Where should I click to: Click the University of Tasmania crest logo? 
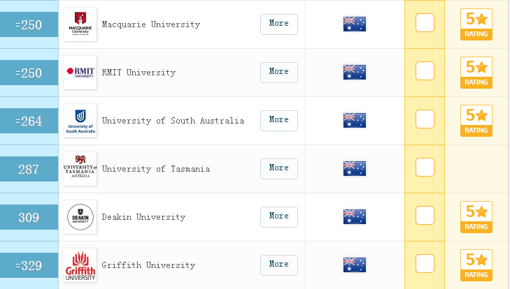pos(80,169)
